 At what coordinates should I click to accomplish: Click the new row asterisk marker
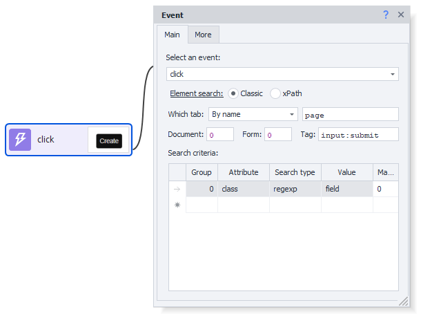[177, 205]
